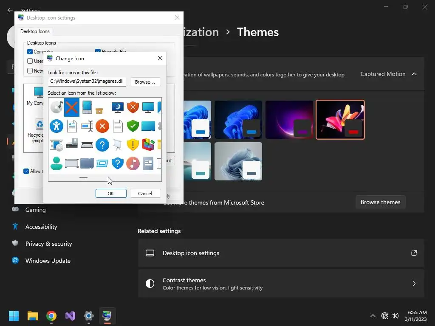Viewport: 435px width, 326px height.
Task: Check the User's Files checkbox
Action: [x=30, y=61]
